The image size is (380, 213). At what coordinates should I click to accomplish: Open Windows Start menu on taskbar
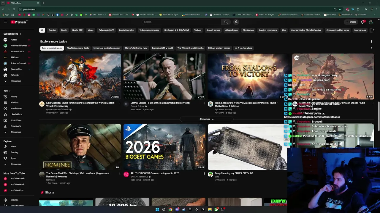(157, 209)
